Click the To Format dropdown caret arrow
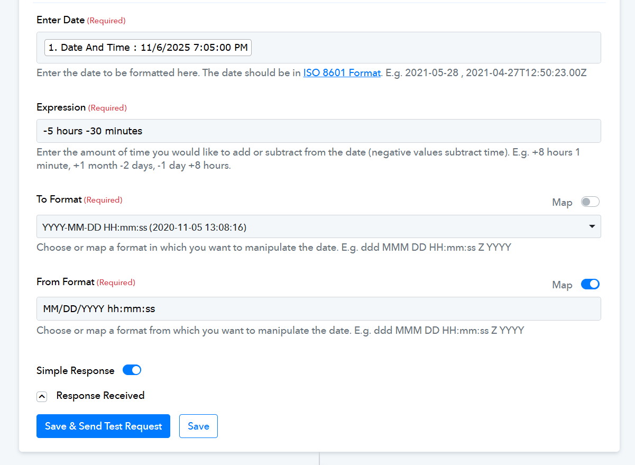The width and height of the screenshot is (635, 465). (591, 226)
